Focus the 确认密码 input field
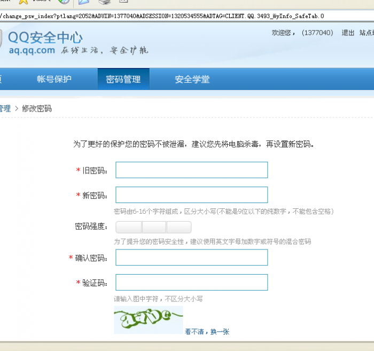 191,258
